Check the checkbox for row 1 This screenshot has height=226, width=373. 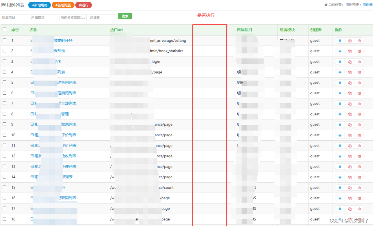4,40
